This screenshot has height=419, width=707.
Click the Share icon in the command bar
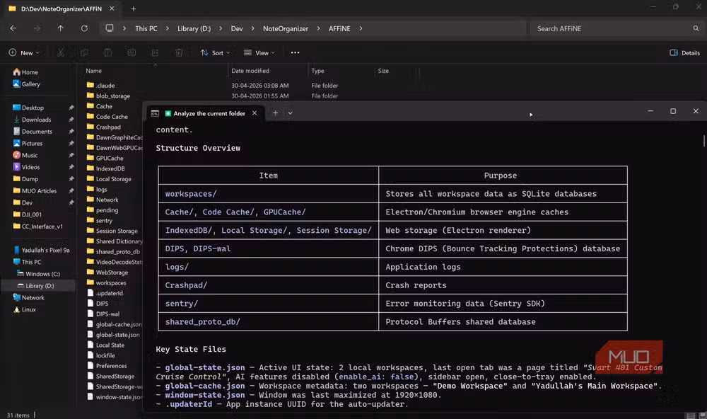[x=155, y=52]
